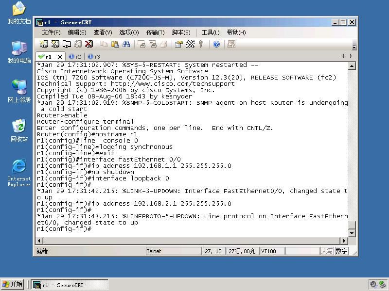Click 'r1 - SecureCRT' taskbar button
This screenshot has width=389, height=291.
[70, 285]
